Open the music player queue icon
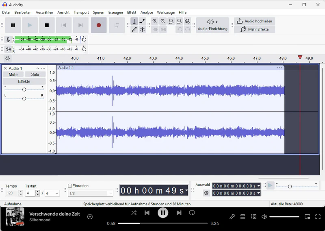 (x=243, y=217)
